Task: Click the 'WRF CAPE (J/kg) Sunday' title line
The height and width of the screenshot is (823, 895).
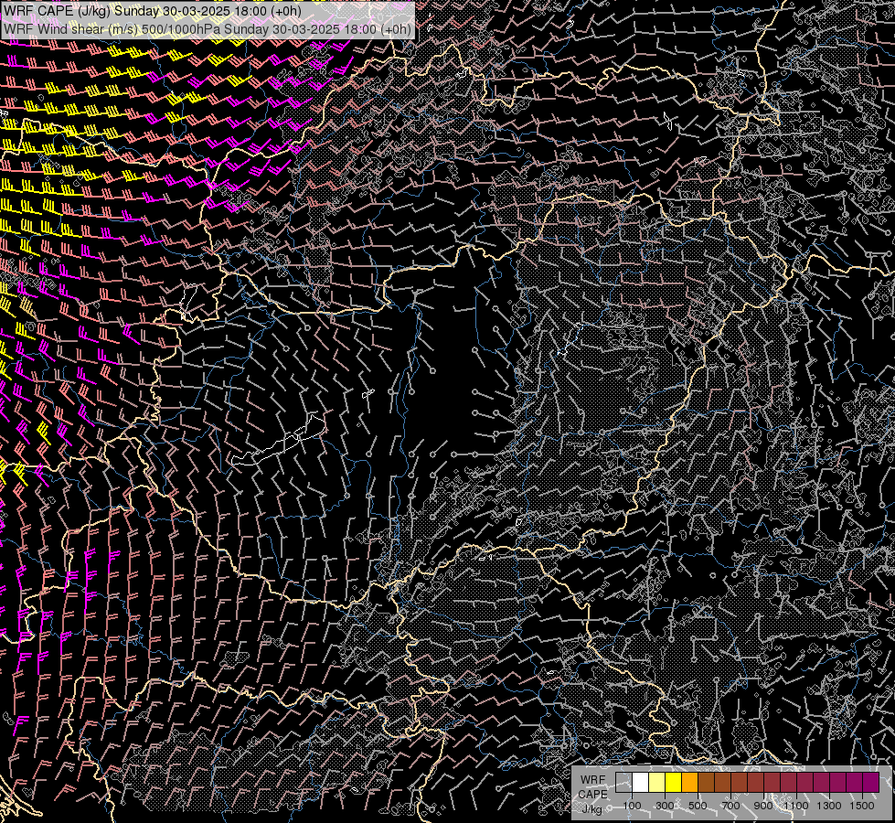Action: (x=153, y=11)
